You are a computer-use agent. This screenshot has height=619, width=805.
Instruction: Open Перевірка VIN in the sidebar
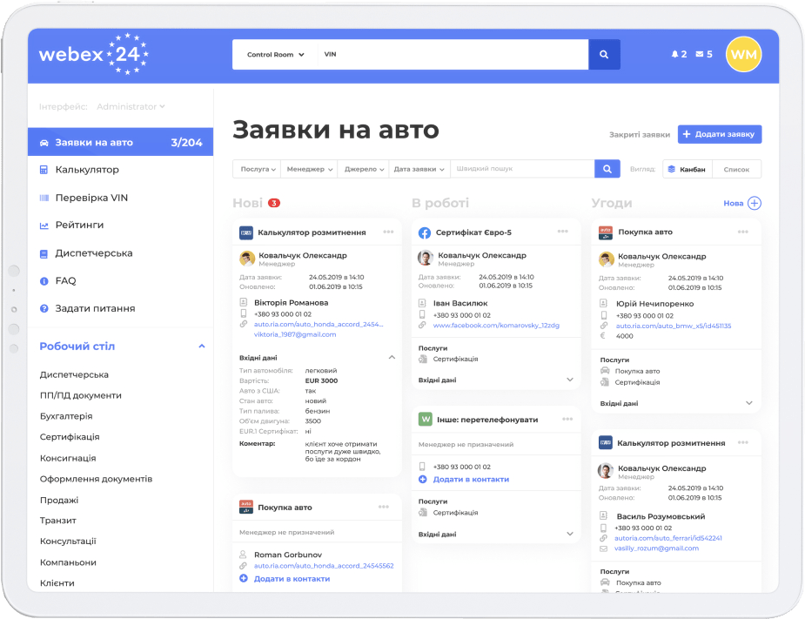pos(91,198)
